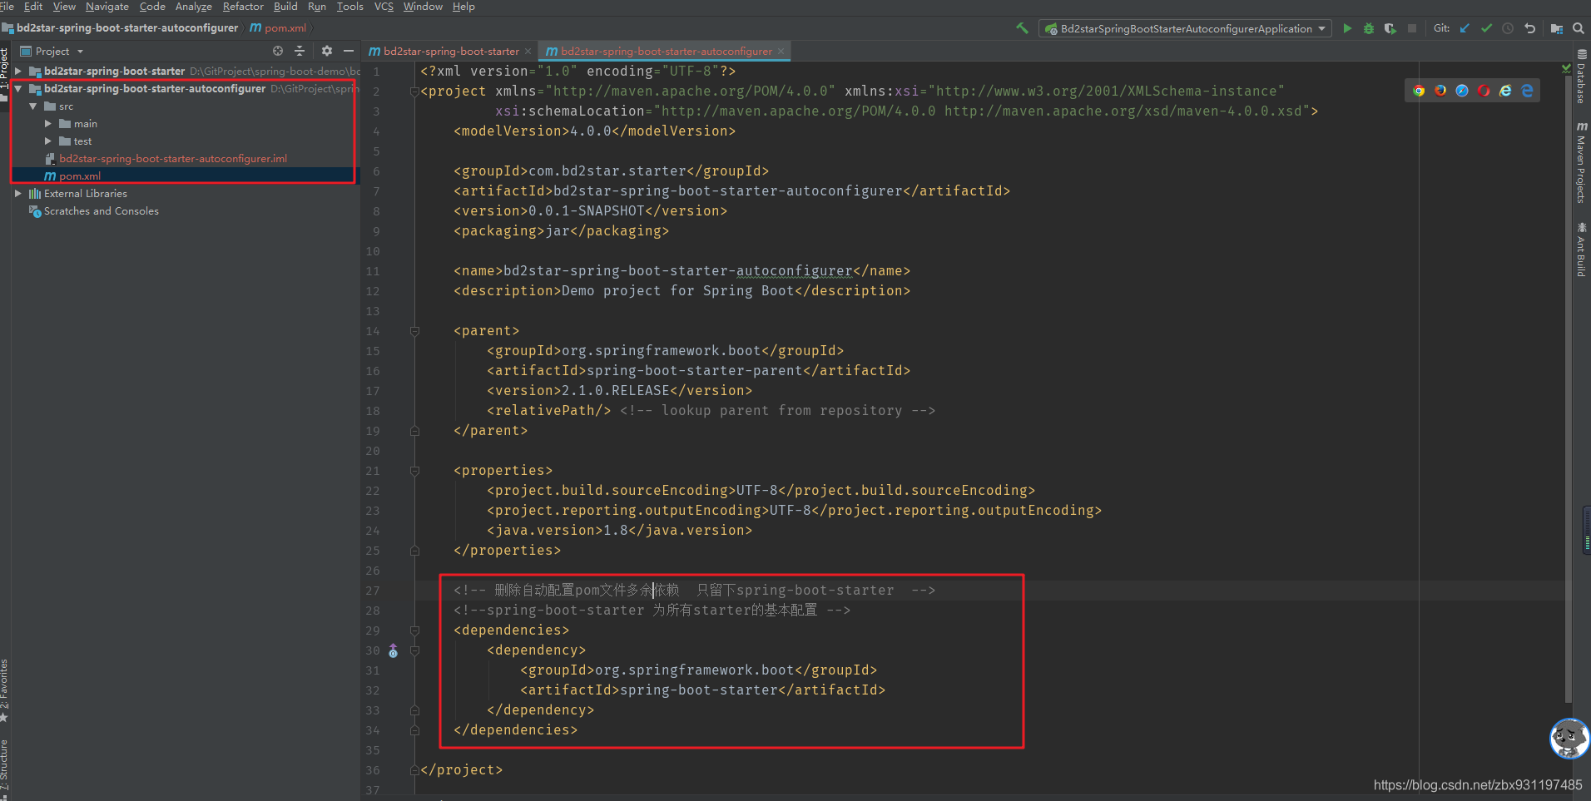The image size is (1591, 801).
Task: Open the Maven Projects tool window
Action: [x=1581, y=163]
